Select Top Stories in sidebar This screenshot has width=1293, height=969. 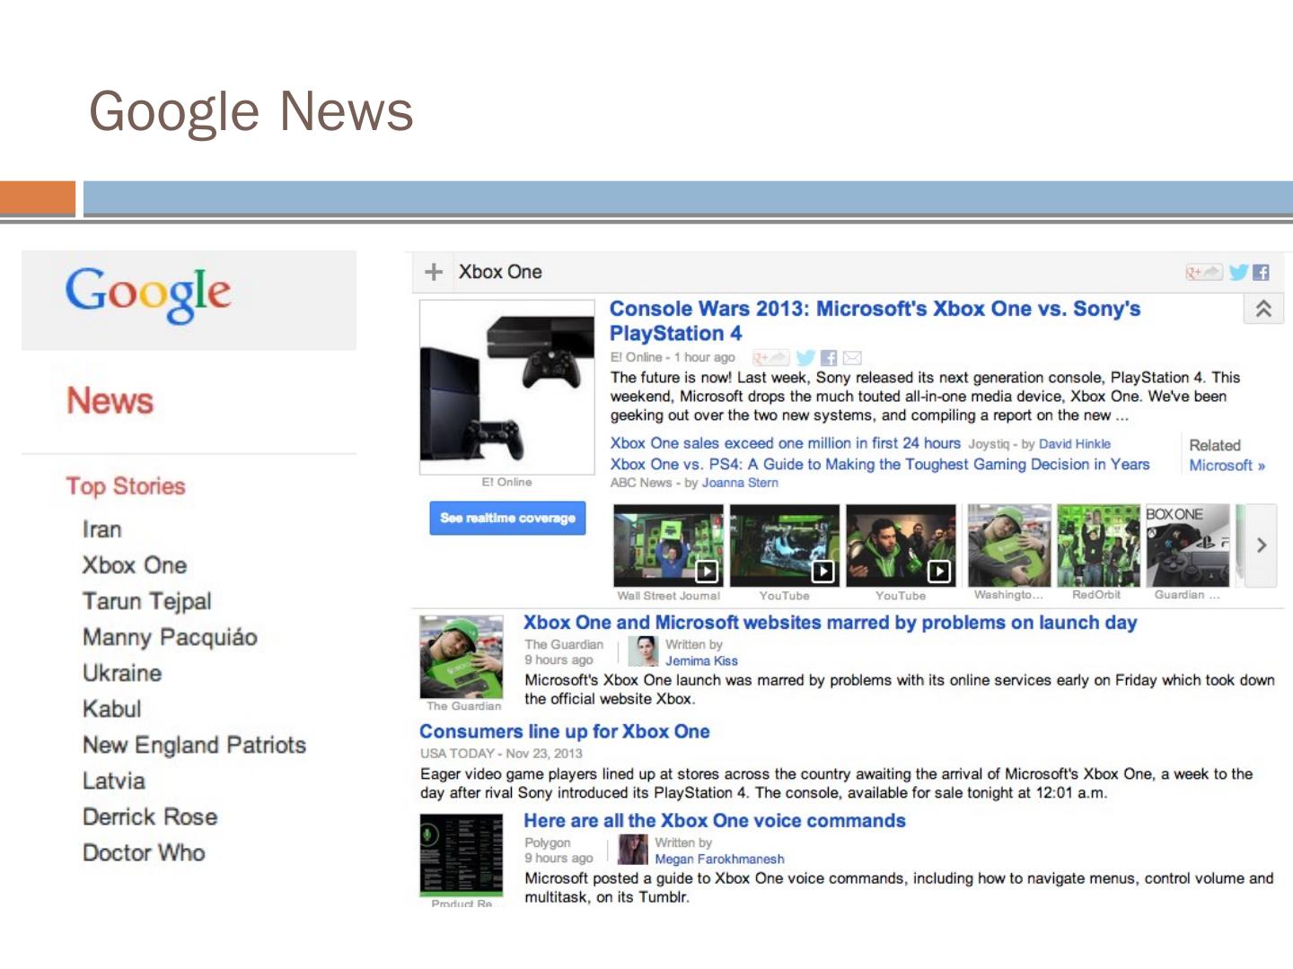coord(126,486)
